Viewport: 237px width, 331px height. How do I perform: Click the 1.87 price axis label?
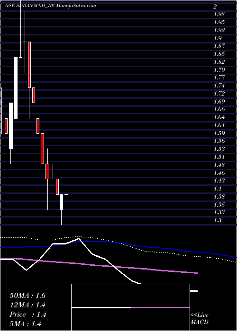tap(219, 46)
